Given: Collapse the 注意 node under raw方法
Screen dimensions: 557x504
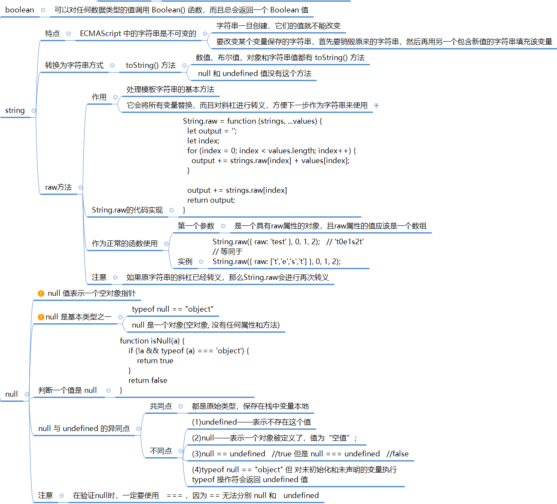Looking at the screenshot, I should pyautogui.click(x=115, y=278).
